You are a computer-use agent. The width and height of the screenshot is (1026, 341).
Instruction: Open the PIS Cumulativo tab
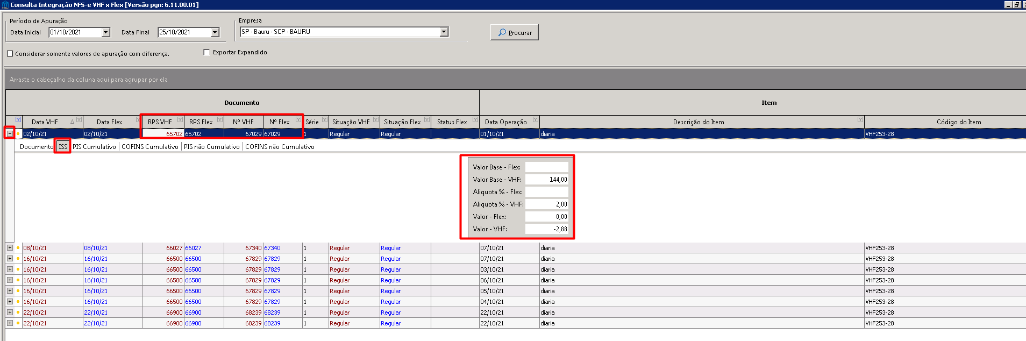[x=94, y=147]
